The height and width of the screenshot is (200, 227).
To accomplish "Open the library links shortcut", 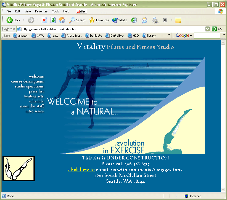I will click(x=149, y=36).
